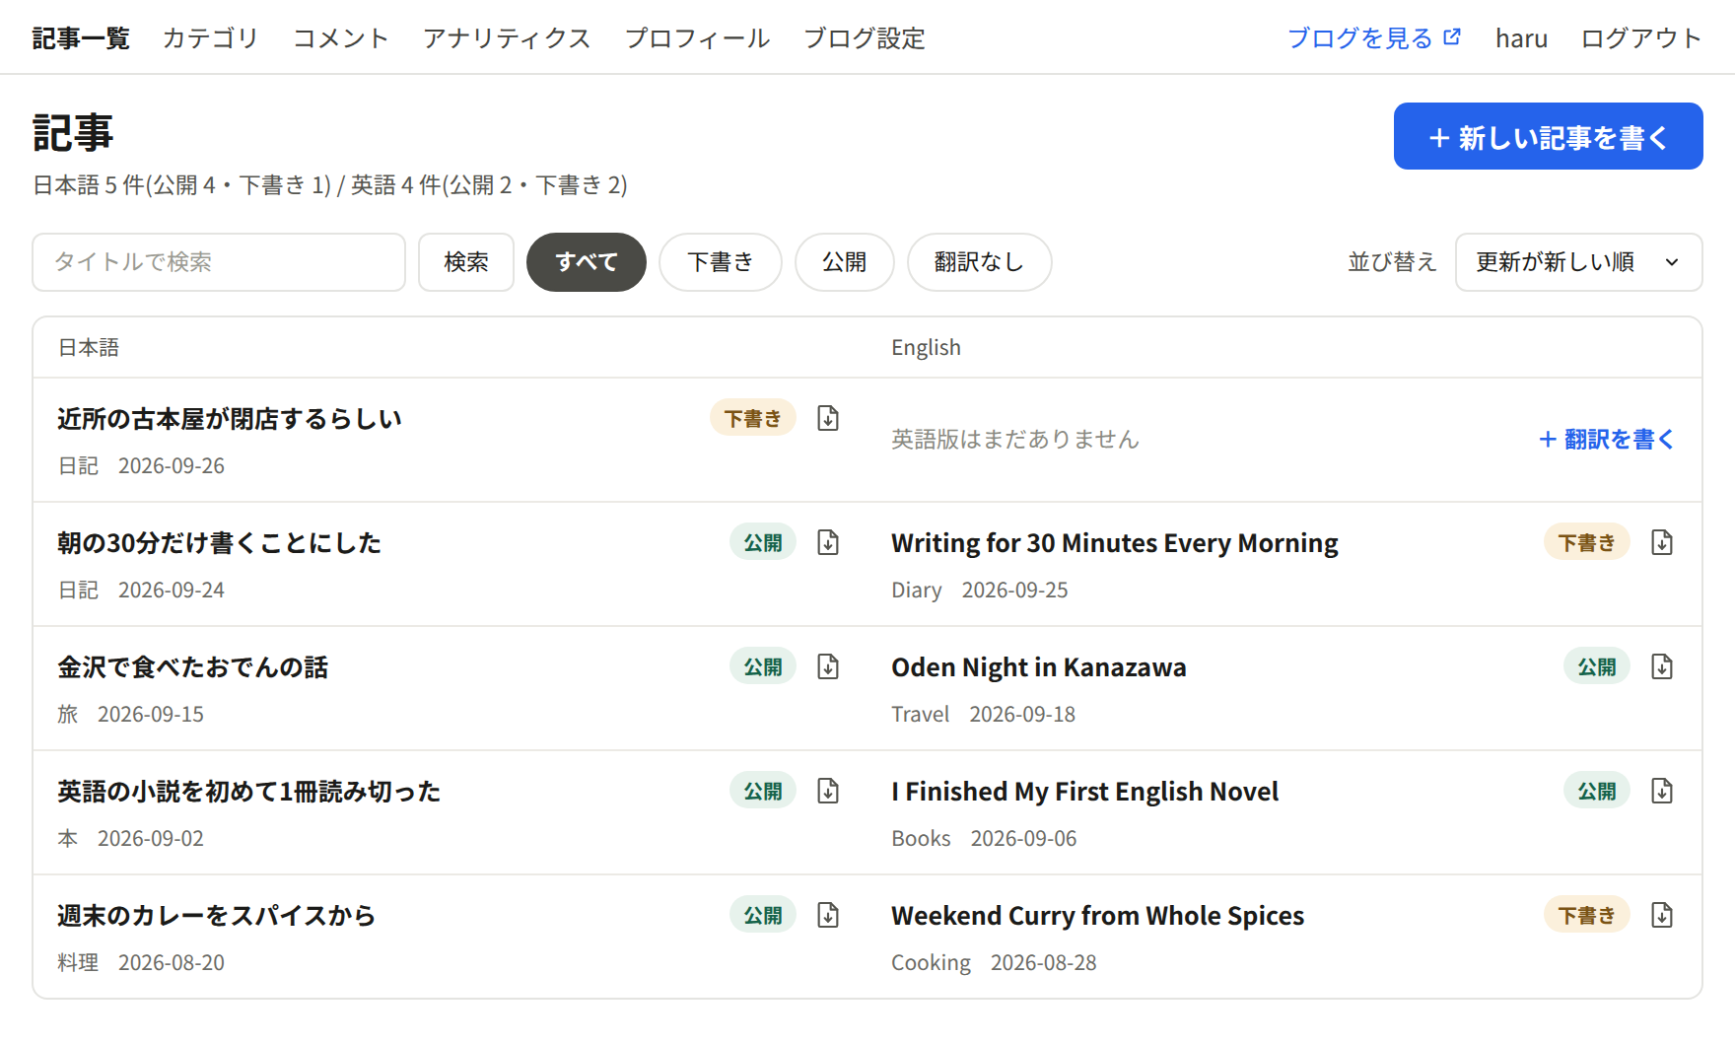The image size is (1735, 1045).
Task: Click the external link icon beside ブログを見る
Action: click(x=1452, y=36)
